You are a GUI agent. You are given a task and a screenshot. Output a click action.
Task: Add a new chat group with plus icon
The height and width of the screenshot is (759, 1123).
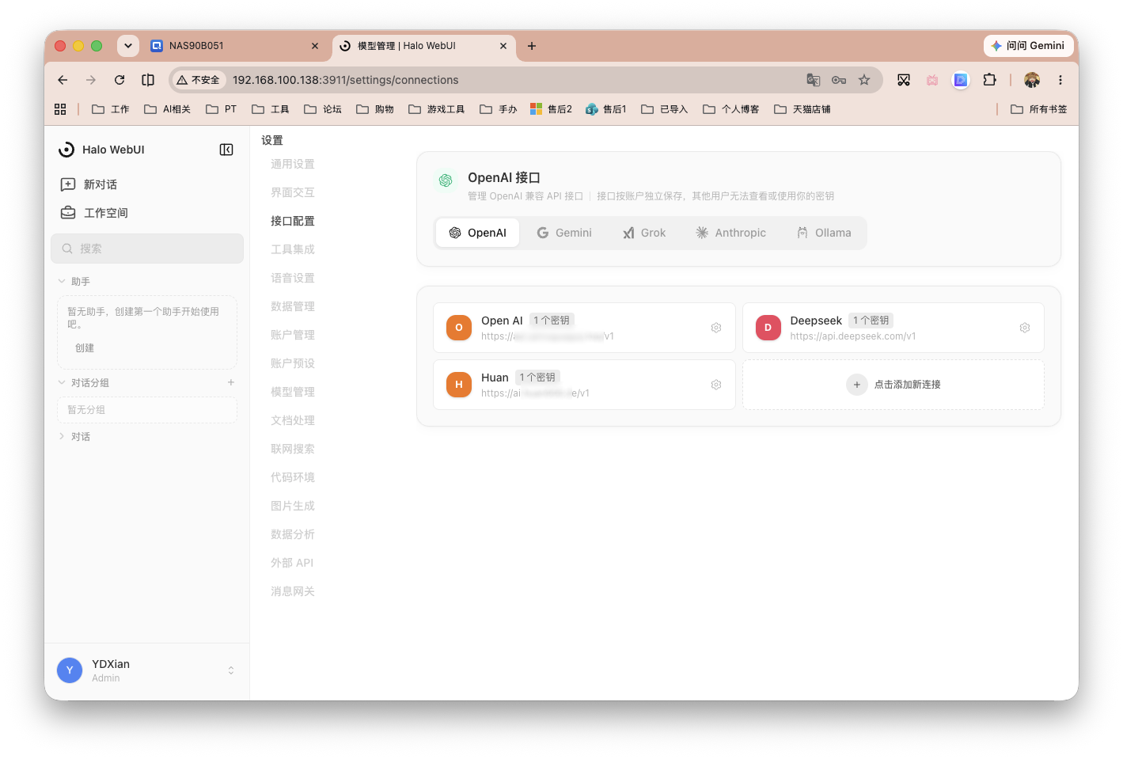[231, 382]
